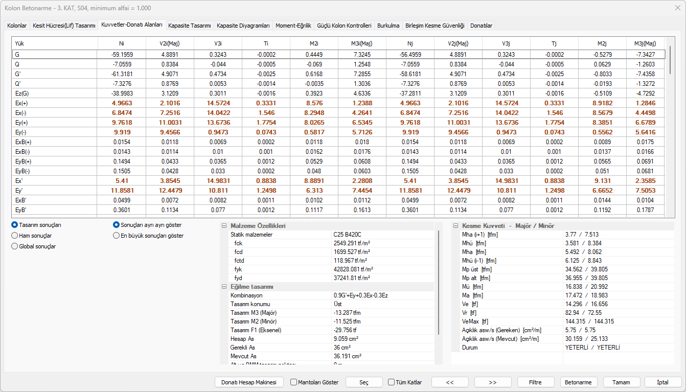Select the Ham sonuçlar radio option

pos(15,236)
